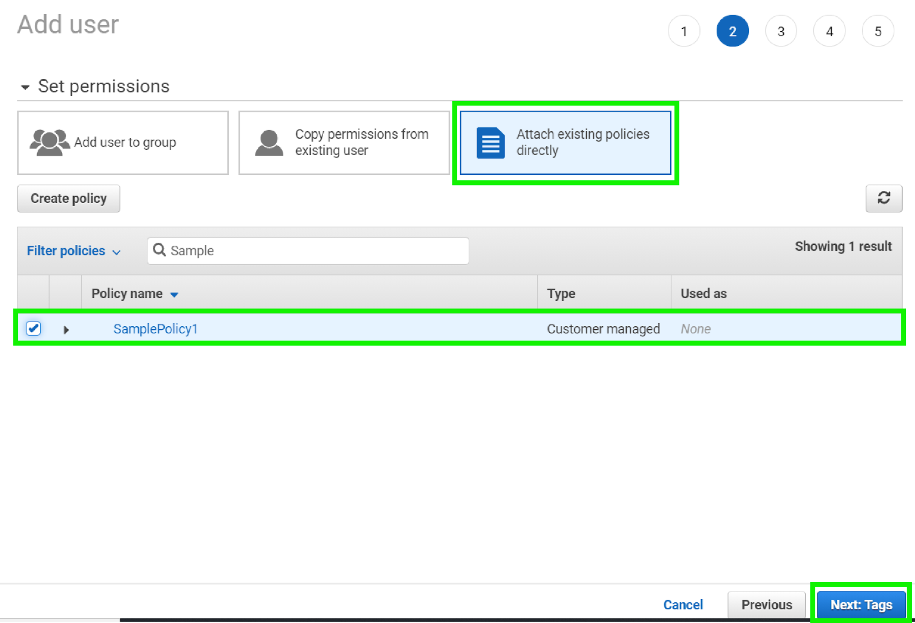Choose Copy permissions from existing user
This screenshot has width=915, height=623.
click(343, 142)
